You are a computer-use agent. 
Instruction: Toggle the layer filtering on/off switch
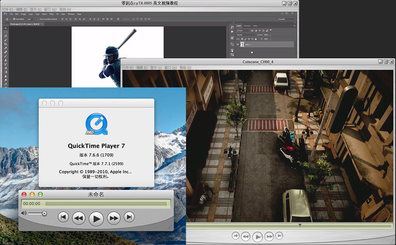pyautogui.click(x=270, y=30)
